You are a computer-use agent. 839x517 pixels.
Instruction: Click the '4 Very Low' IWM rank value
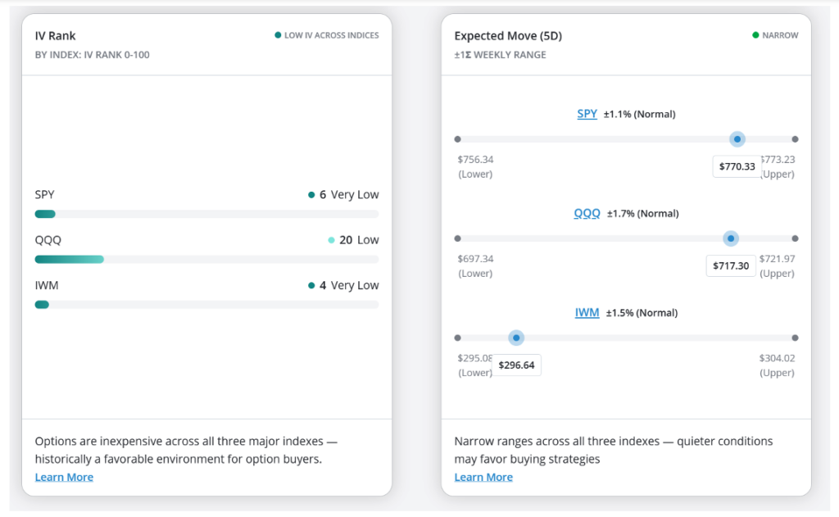pyautogui.click(x=343, y=285)
